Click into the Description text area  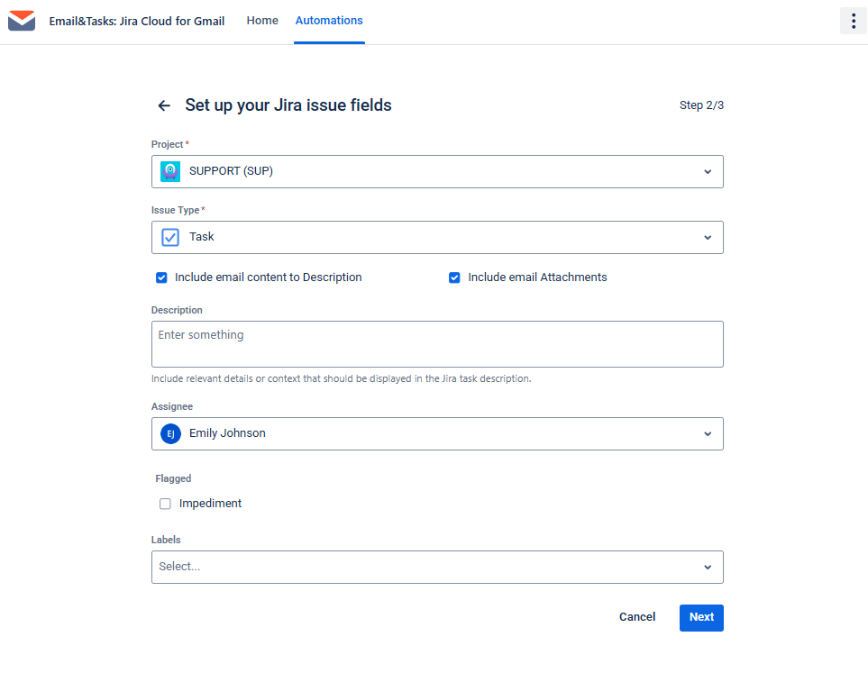[x=437, y=344]
